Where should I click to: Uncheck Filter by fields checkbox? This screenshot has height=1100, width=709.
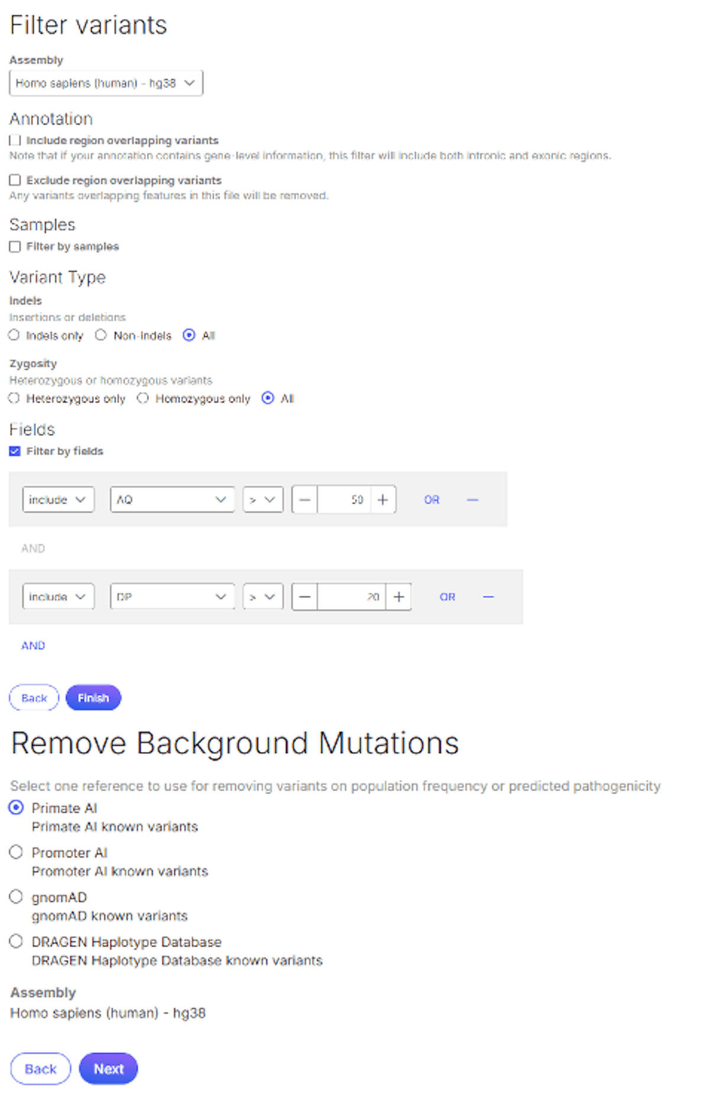point(15,451)
